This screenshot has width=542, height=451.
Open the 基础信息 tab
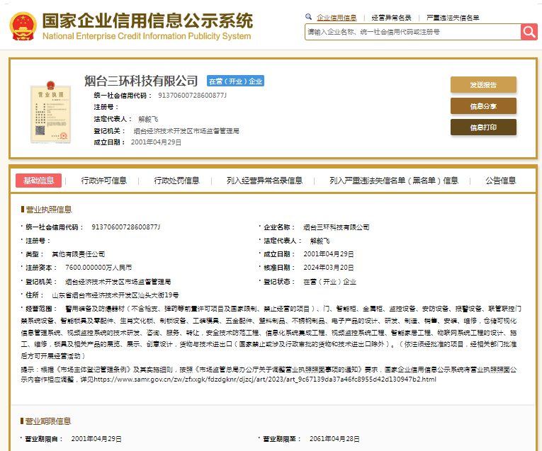(39, 181)
